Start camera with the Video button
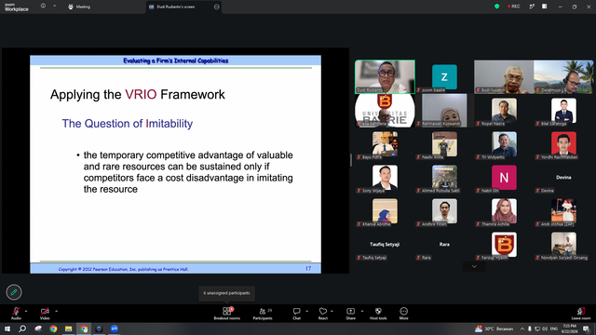 pos(45,314)
